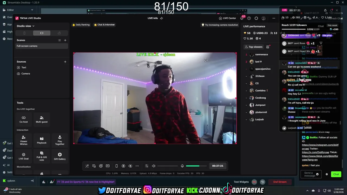Open the profile avatar in TikTok LIVE Studio header
The width and height of the screenshot is (347, 195).
tap(264, 18)
